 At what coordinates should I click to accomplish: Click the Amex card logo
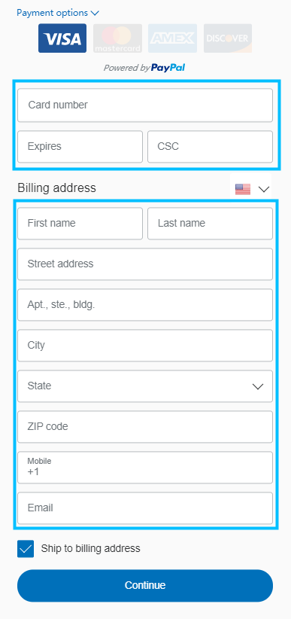(x=172, y=38)
